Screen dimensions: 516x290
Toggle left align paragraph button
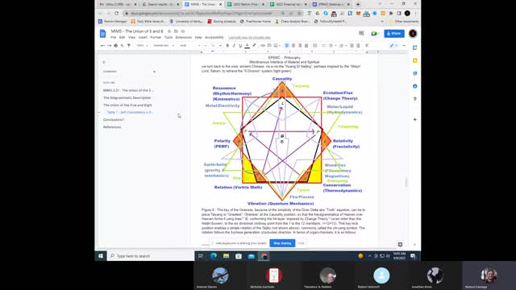(x=287, y=46)
